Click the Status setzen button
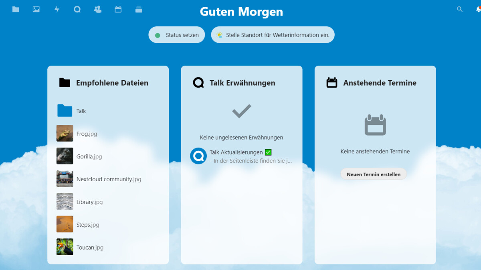Screen dimensions: 481x270 tap(177, 35)
